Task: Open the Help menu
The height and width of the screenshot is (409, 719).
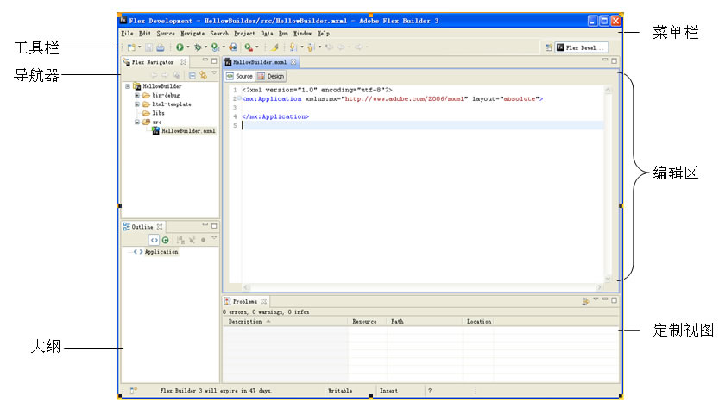Action: [x=324, y=34]
